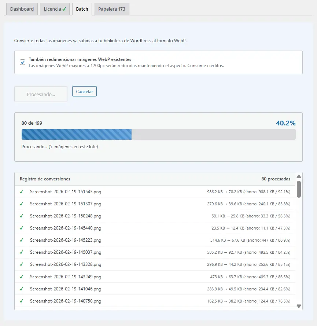Click the success check icon for Screenshot-2026-02-19-151307.png
The height and width of the screenshot is (326, 317).
(21, 204)
